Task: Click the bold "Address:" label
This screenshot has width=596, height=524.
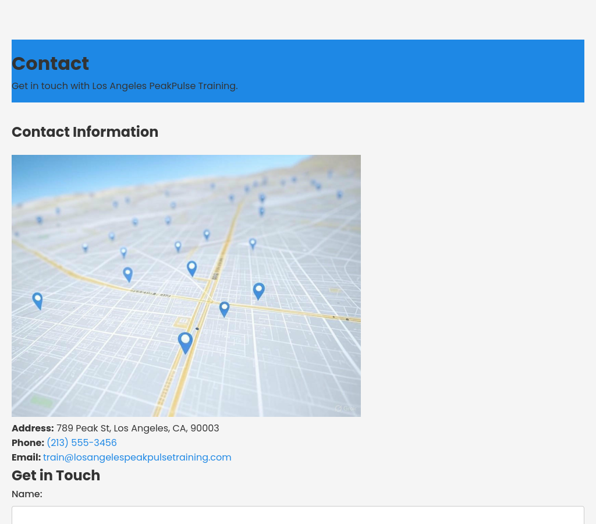Action: tap(33, 428)
